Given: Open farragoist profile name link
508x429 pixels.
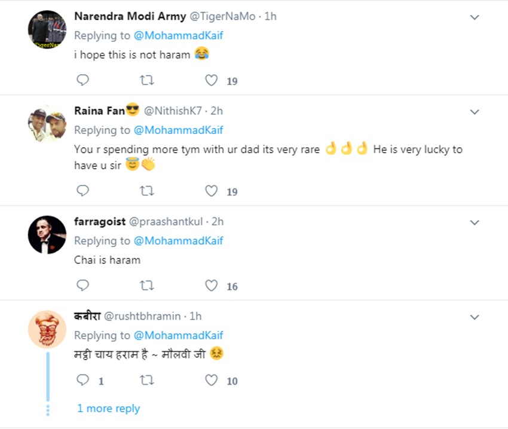Looking at the screenshot, I should click(100, 221).
